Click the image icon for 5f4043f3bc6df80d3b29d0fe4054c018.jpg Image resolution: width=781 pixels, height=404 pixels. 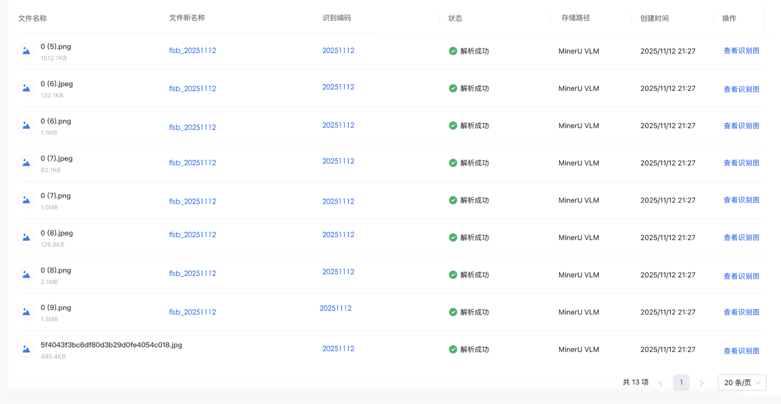[26, 349]
